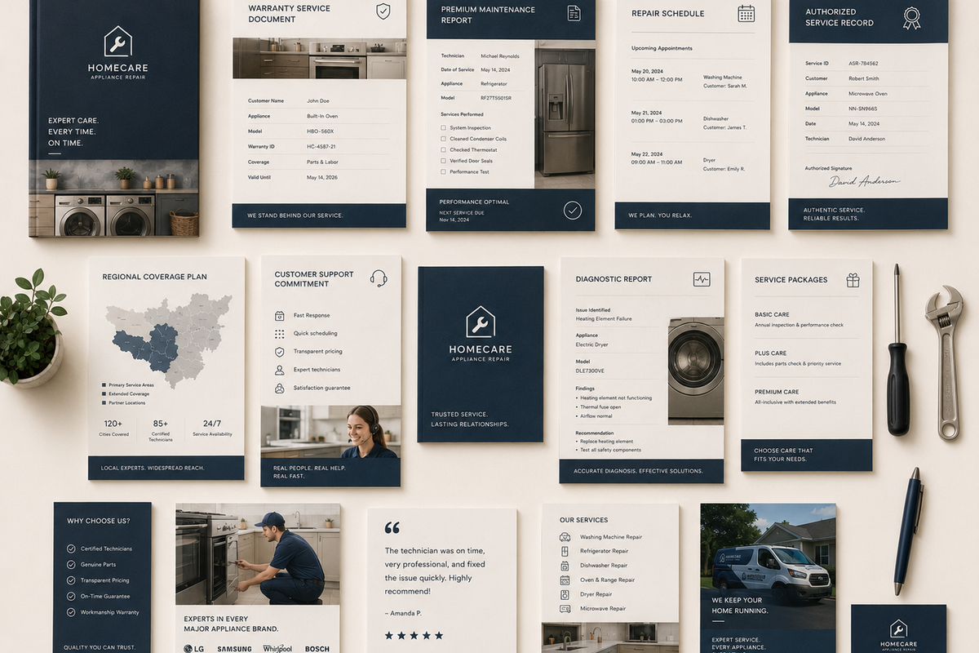
Task: Click the Bosch brand logo
Action: 317,649
